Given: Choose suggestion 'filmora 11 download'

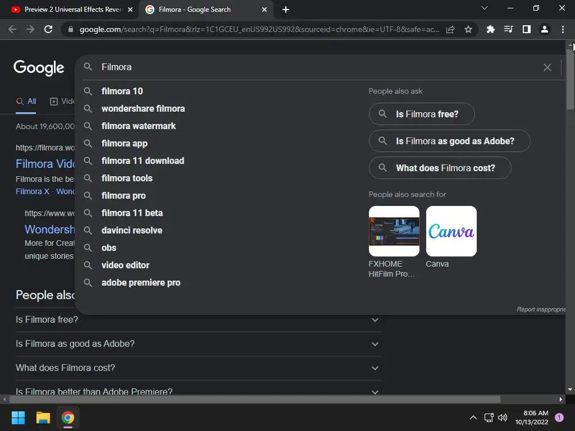Looking at the screenshot, I should 143,161.
